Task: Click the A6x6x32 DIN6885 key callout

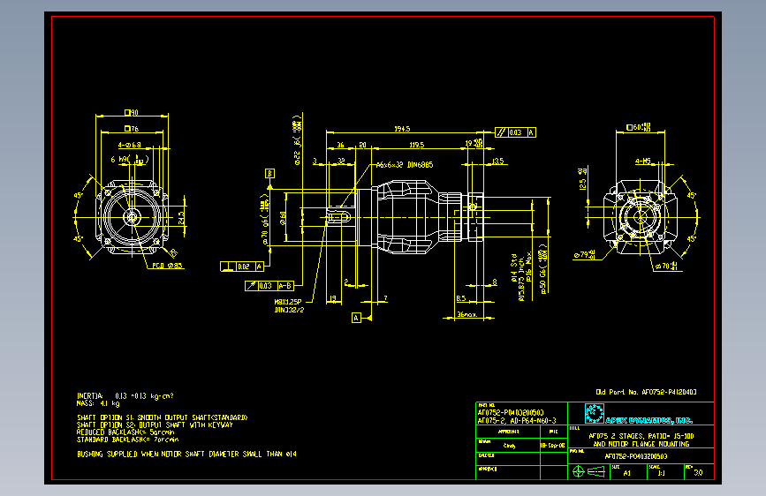Action: [x=405, y=165]
